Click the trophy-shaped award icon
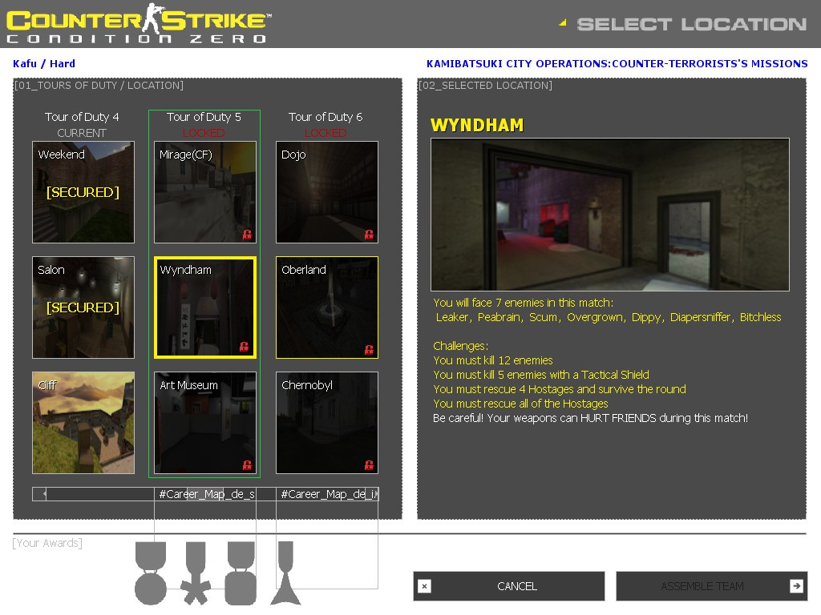Viewport: 821px width, 615px height. click(286, 573)
